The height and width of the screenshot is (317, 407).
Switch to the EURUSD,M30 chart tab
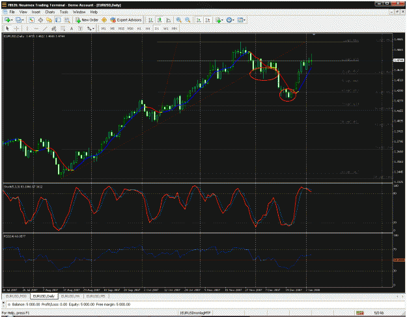16,296
